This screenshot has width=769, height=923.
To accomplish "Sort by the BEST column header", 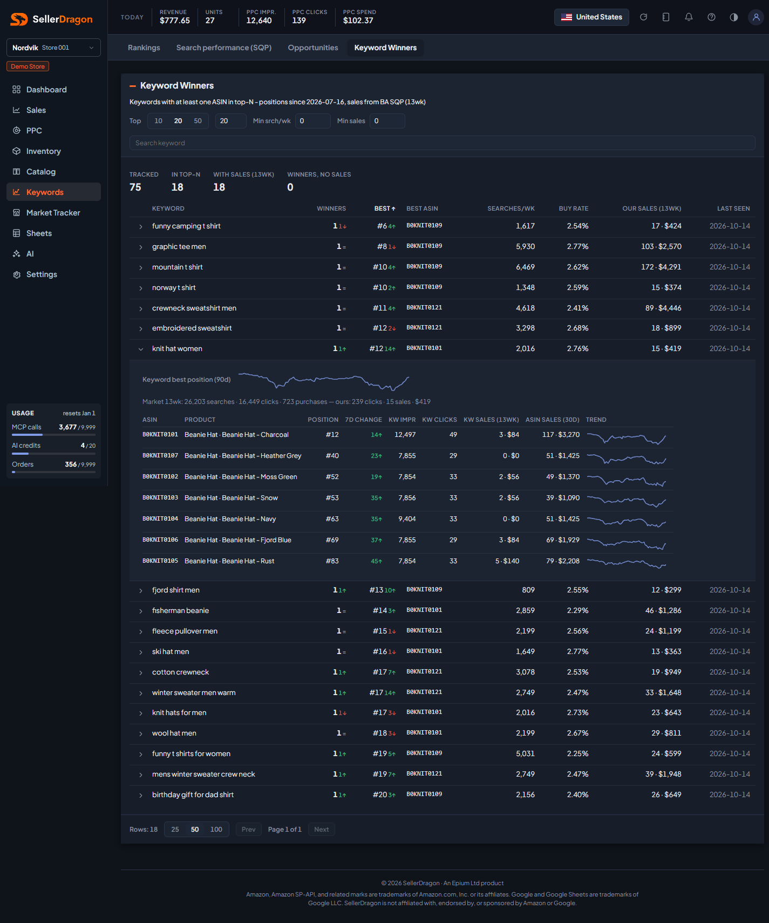I will click(x=385, y=208).
